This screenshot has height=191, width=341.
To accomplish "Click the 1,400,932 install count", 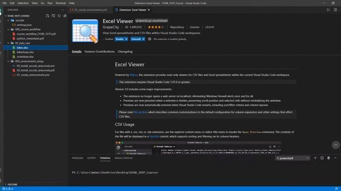I will coord(133,27).
